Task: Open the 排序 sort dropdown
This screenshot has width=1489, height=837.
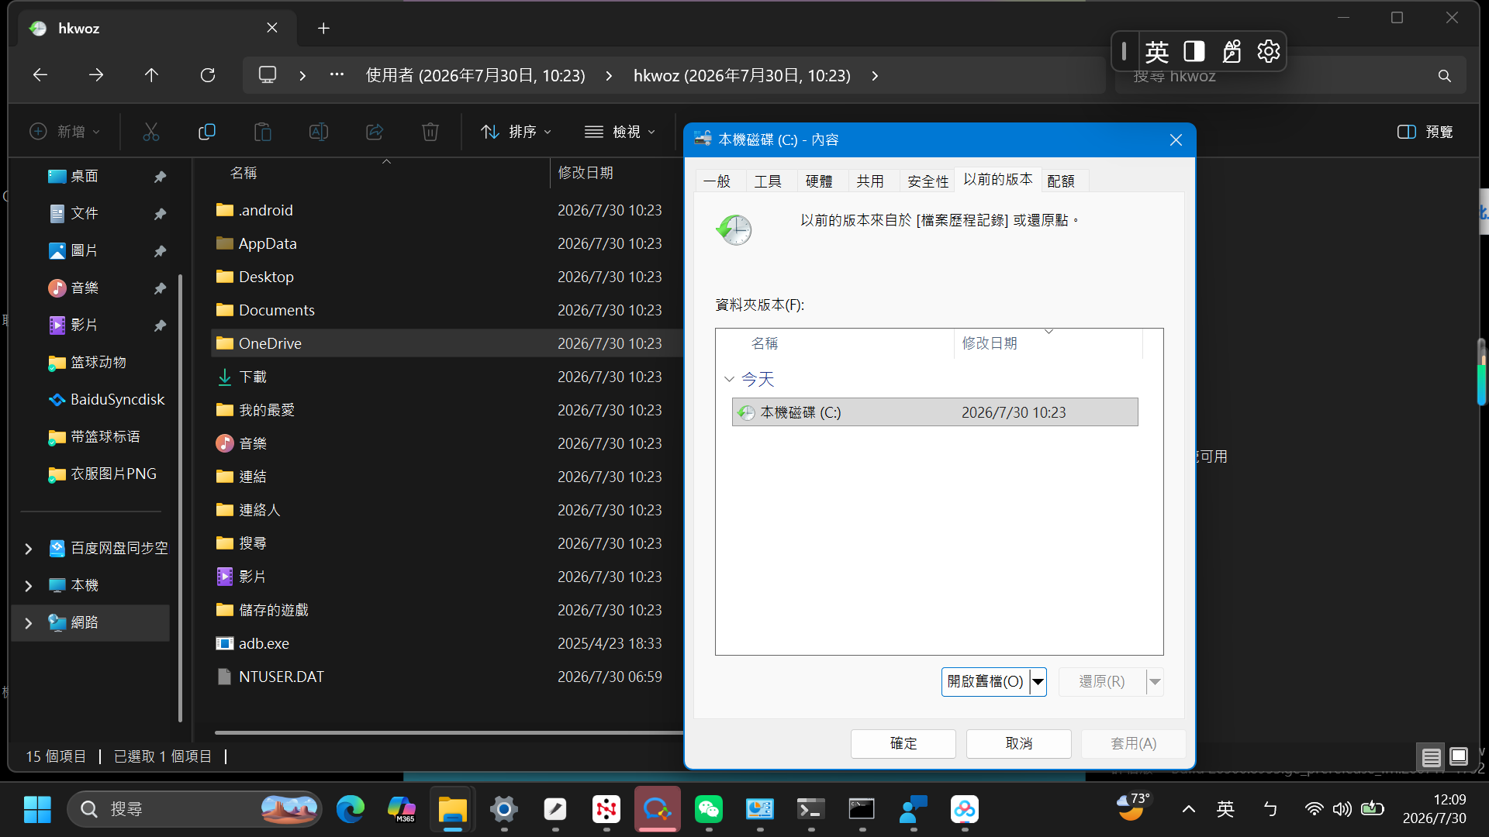Action: 516,132
